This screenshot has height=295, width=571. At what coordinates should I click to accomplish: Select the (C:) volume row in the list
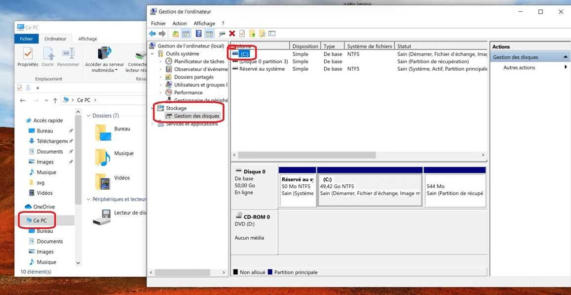point(244,53)
